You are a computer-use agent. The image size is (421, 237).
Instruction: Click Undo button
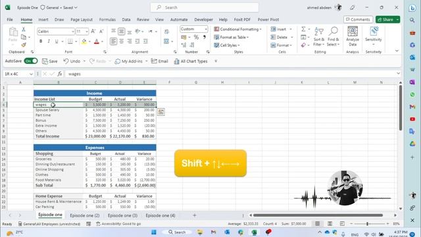tap(72, 61)
